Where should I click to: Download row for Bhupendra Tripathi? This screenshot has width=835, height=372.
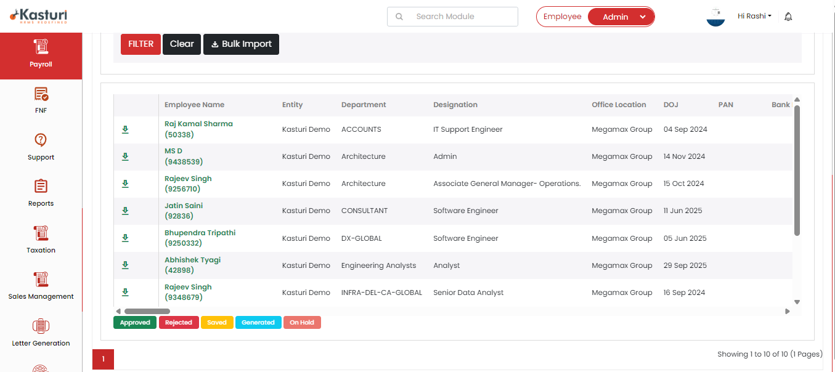tap(125, 238)
